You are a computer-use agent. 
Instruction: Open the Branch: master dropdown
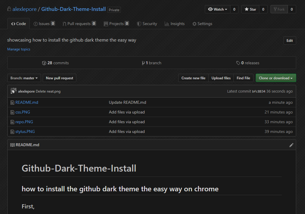tap(24, 78)
